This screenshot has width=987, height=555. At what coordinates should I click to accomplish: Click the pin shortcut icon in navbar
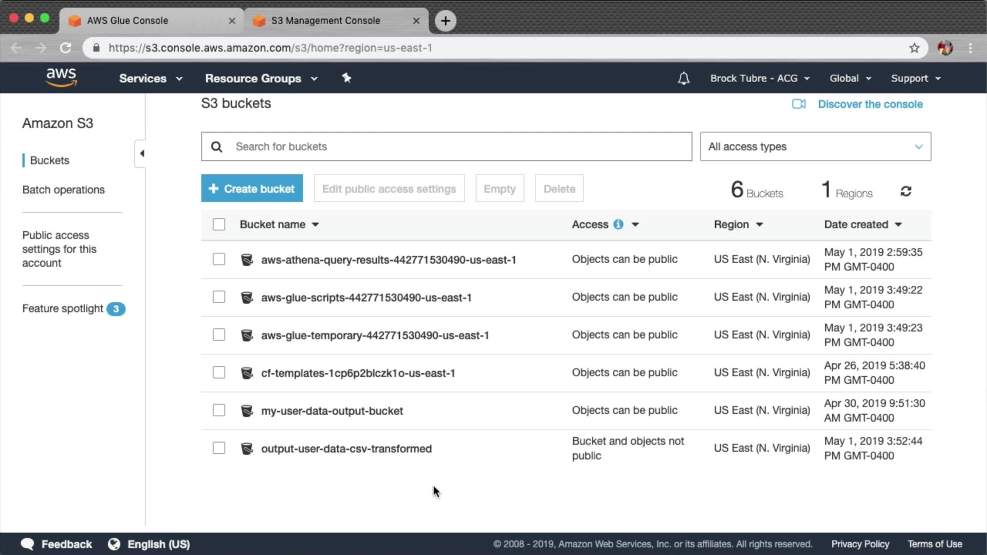tap(346, 78)
